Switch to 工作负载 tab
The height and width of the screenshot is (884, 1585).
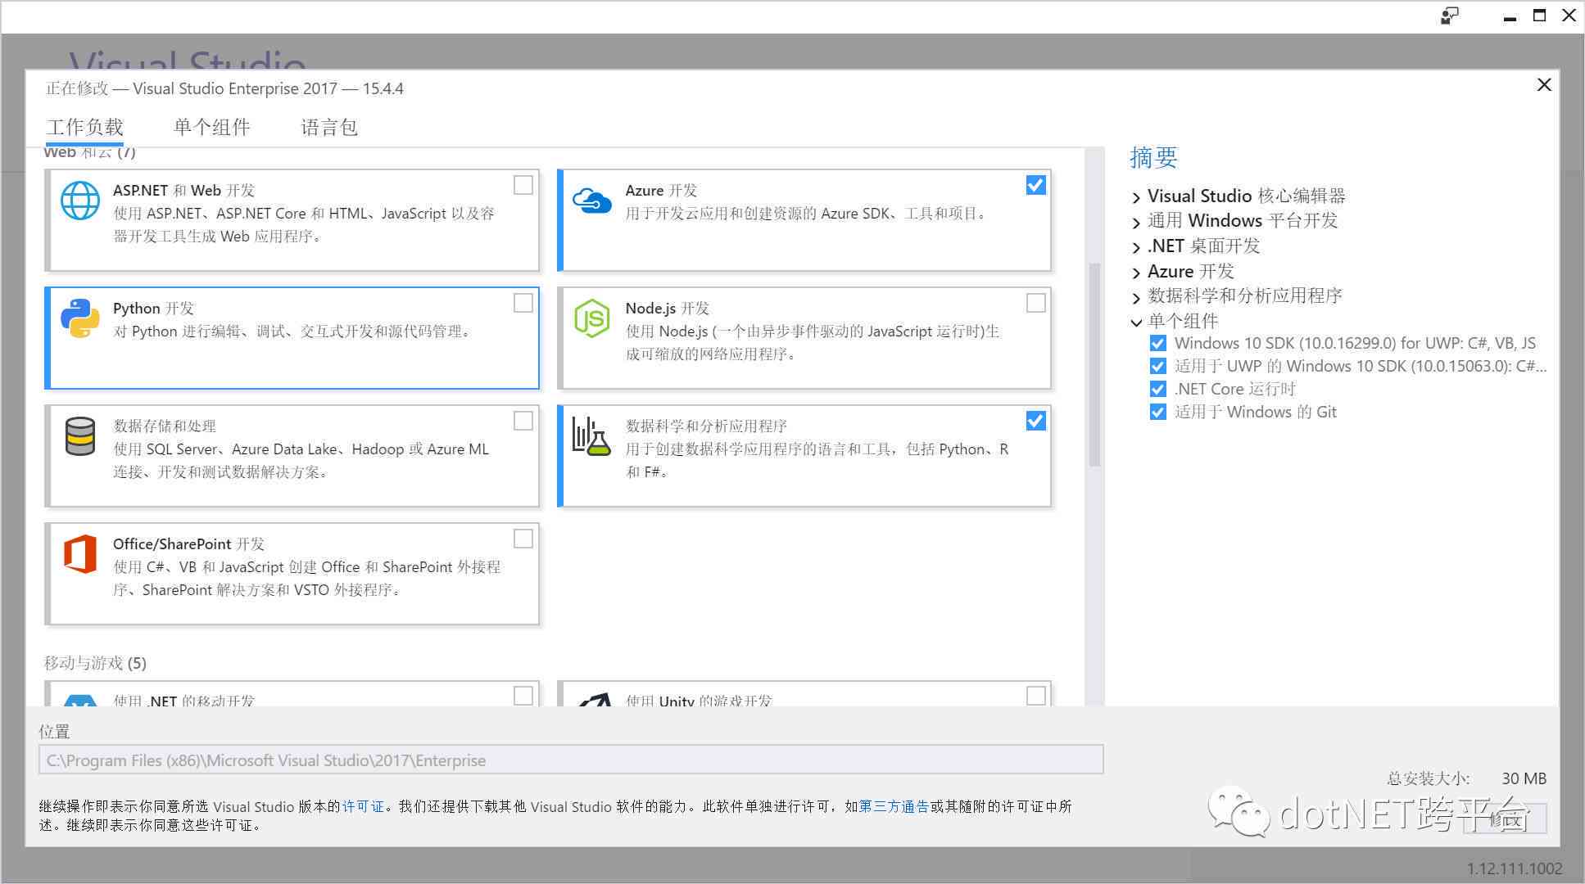[x=84, y=127]
